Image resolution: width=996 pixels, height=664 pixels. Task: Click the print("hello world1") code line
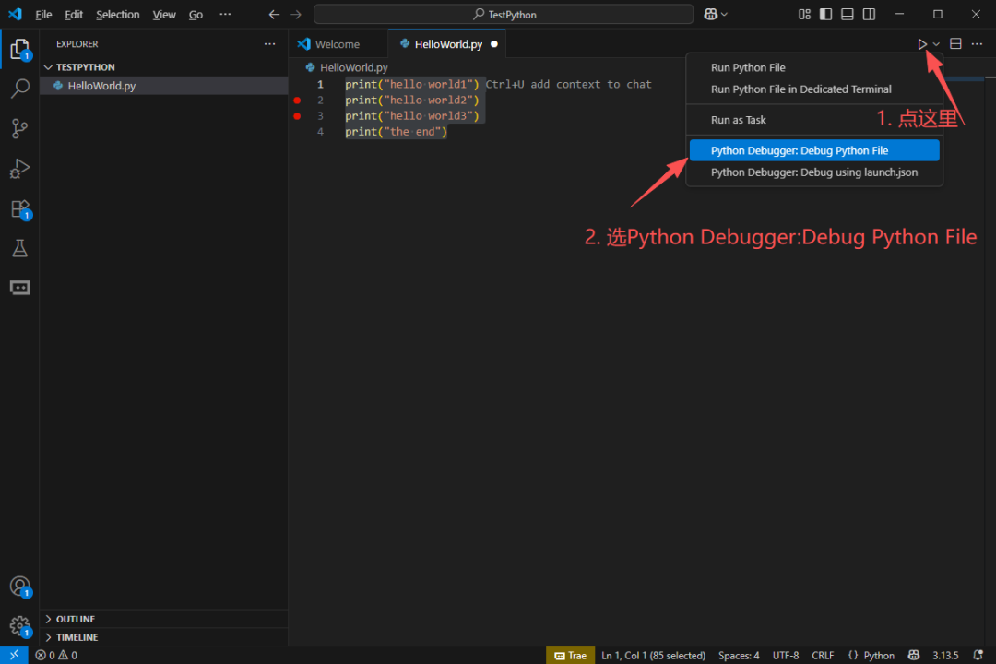click(412, 85)
